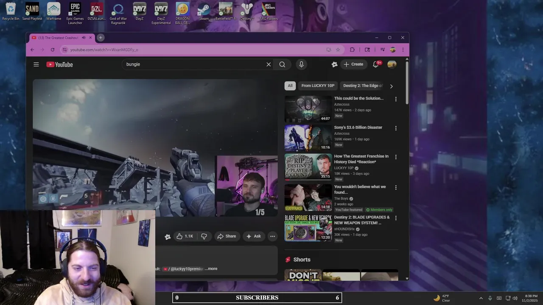This screenshot has height=305, width=543.
Task: Show hidden system tray icons
Action: tap(481, 298)
